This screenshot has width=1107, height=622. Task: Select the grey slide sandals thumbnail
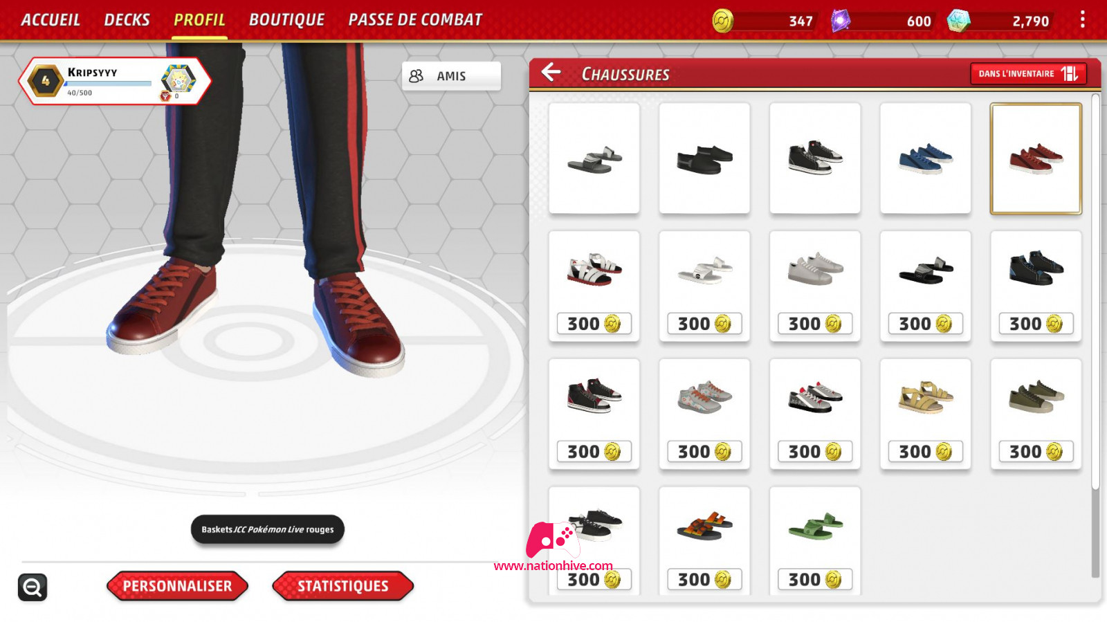click(x=594, y=158)
